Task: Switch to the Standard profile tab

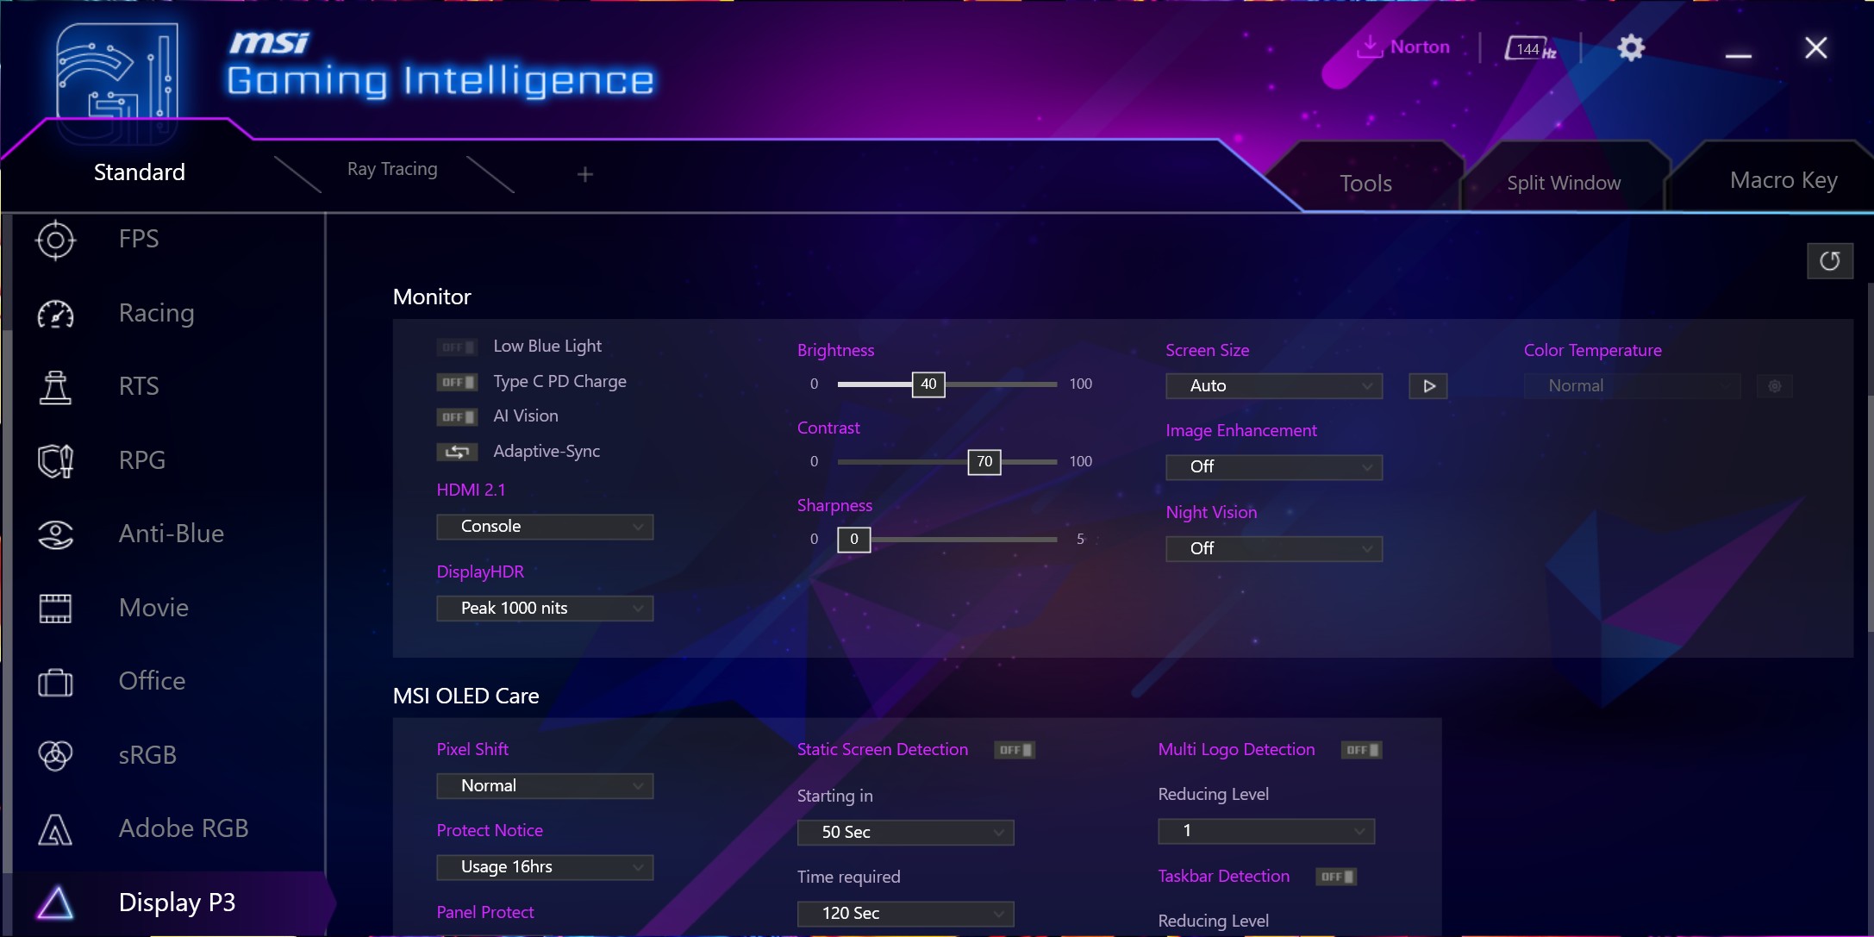Action: [139, 172]
